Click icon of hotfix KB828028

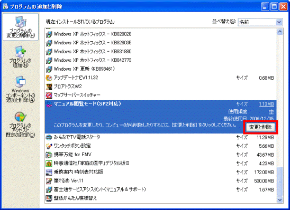[x=49, y=34]
